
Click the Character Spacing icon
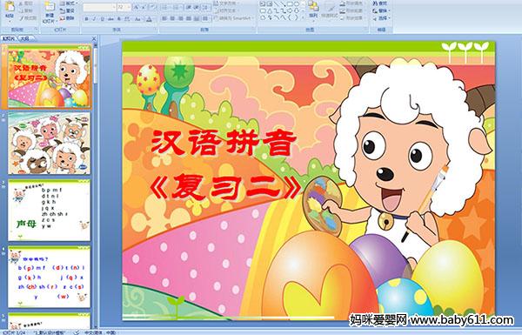pyautogui.click(x=128, y=19)
